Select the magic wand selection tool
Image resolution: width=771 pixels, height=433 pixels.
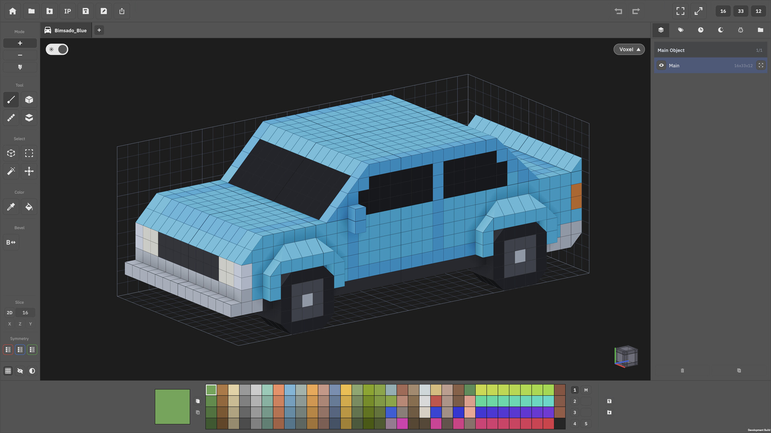11,171
